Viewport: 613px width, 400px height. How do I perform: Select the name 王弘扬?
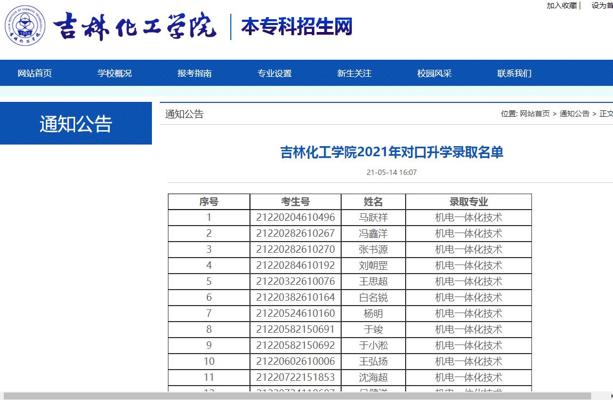click(373, 362)
